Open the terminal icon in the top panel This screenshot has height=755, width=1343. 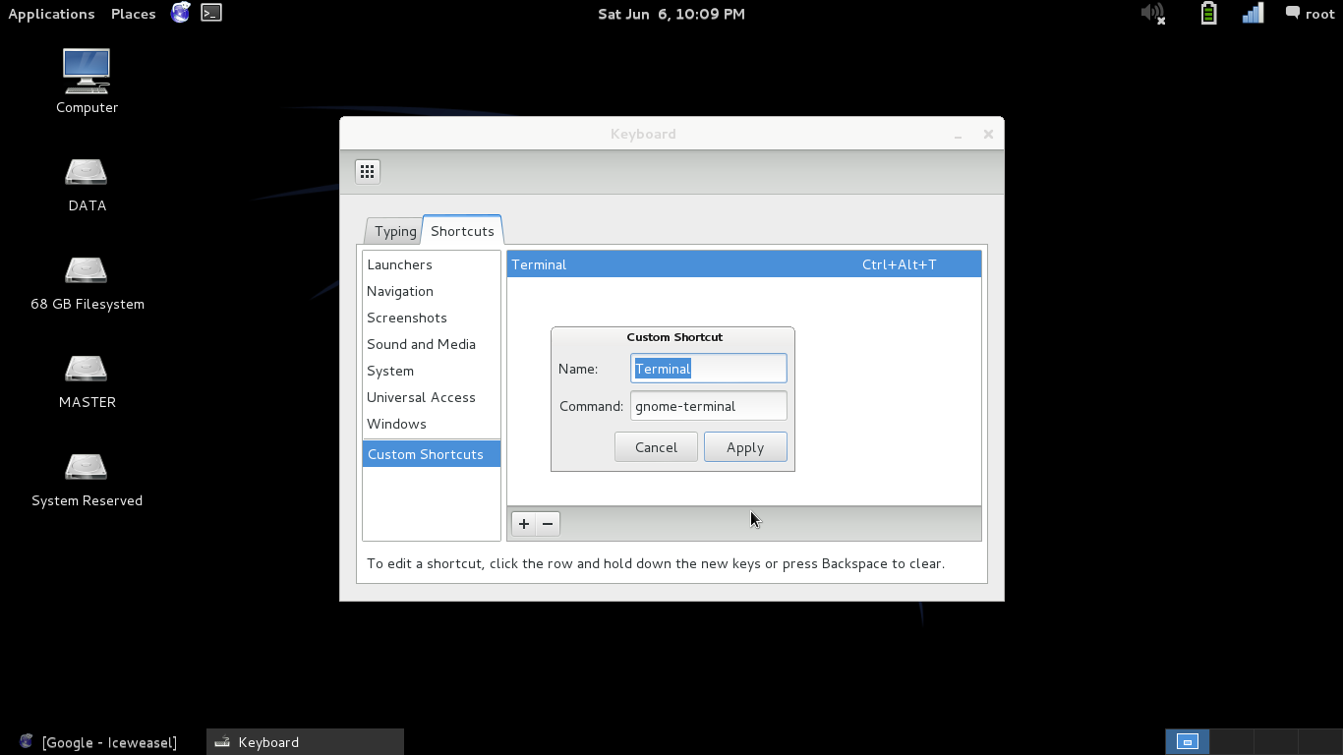click(209, 14)
